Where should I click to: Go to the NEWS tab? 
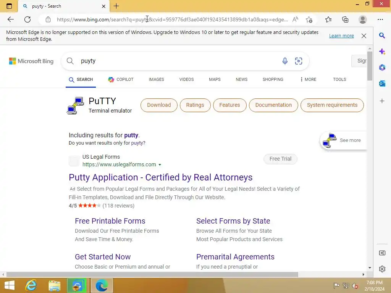click(242, 79)
